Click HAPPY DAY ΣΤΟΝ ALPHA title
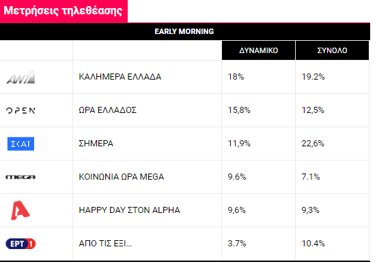Image resolution: width=377 pixels, height=262 pixels. (129, 210)
